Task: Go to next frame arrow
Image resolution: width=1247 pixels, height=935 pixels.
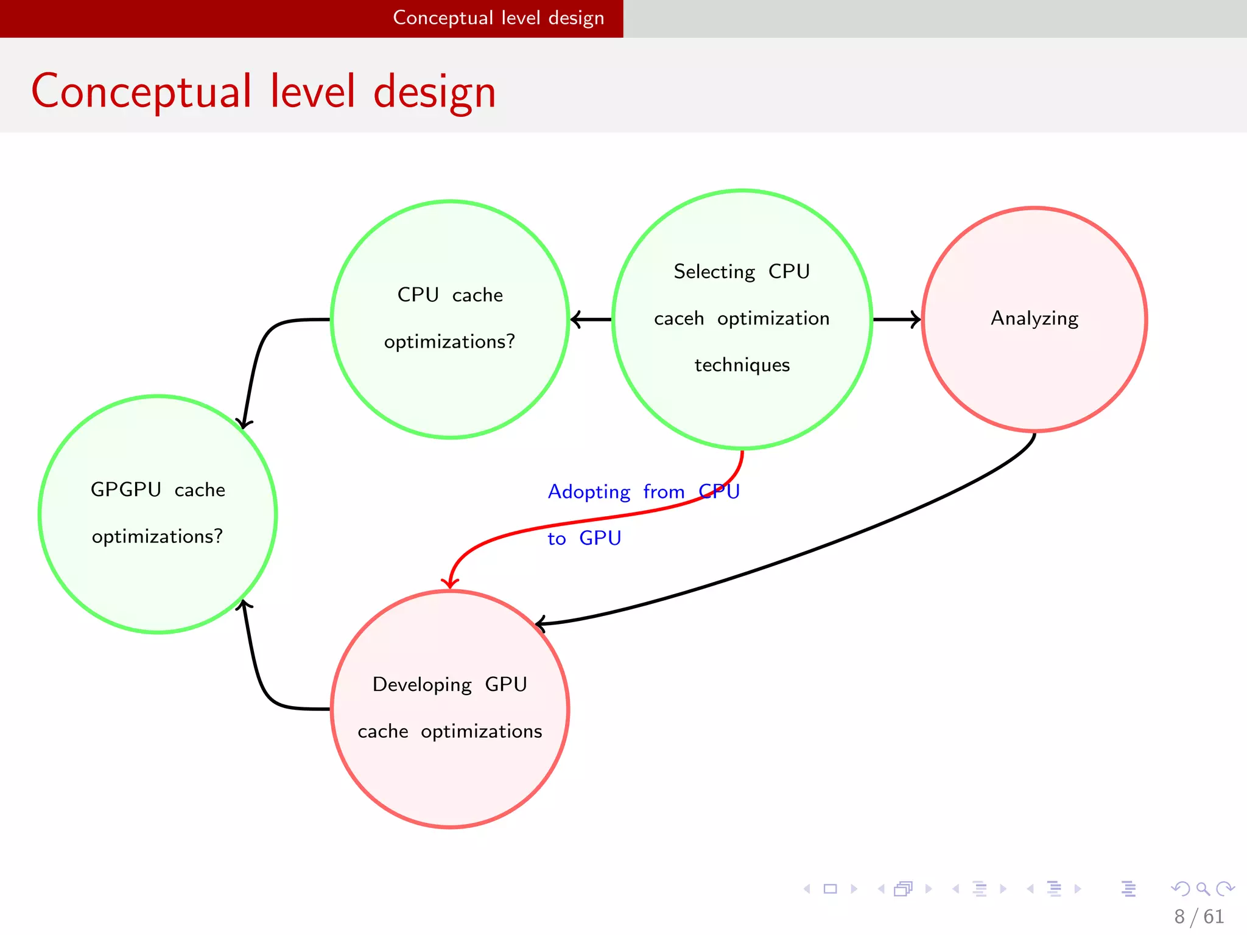Action: [x=929, y=889]
